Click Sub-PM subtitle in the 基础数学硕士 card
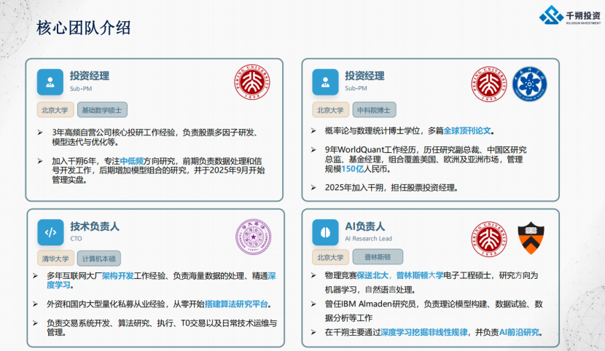 click(x=81, y=89)
